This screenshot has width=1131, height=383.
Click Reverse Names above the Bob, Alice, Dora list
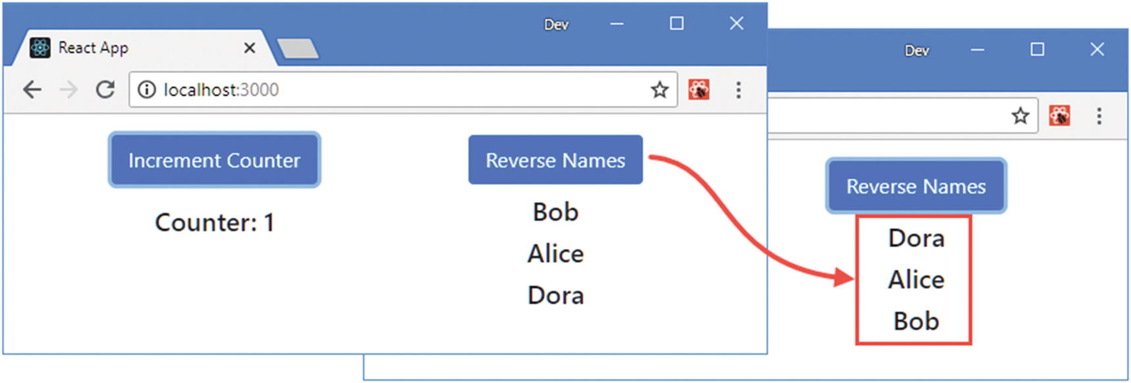tap(555, 160)
